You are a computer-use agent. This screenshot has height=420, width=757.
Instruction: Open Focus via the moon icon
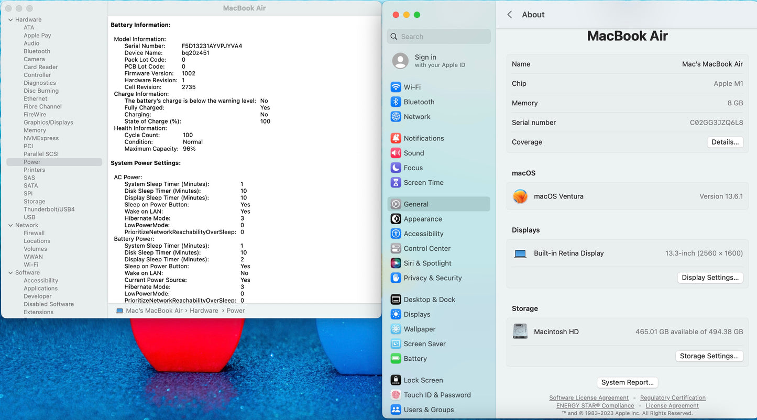[396, 168]
